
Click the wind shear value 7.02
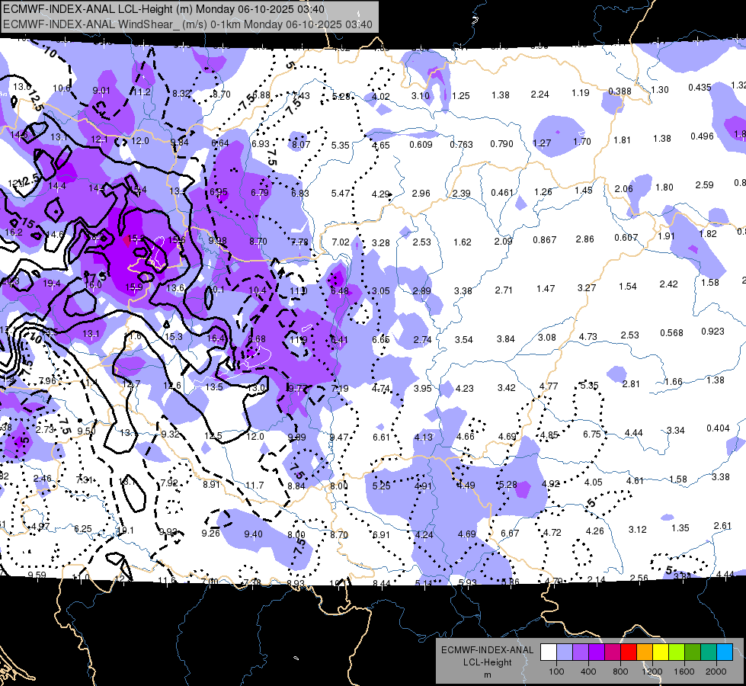(341, 242)
